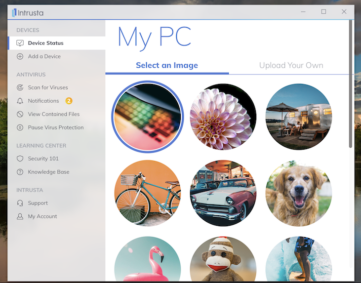The image size is (361, 283).
Task: Click the yellow notifications badge showing 2
Action: coord(69,101)
